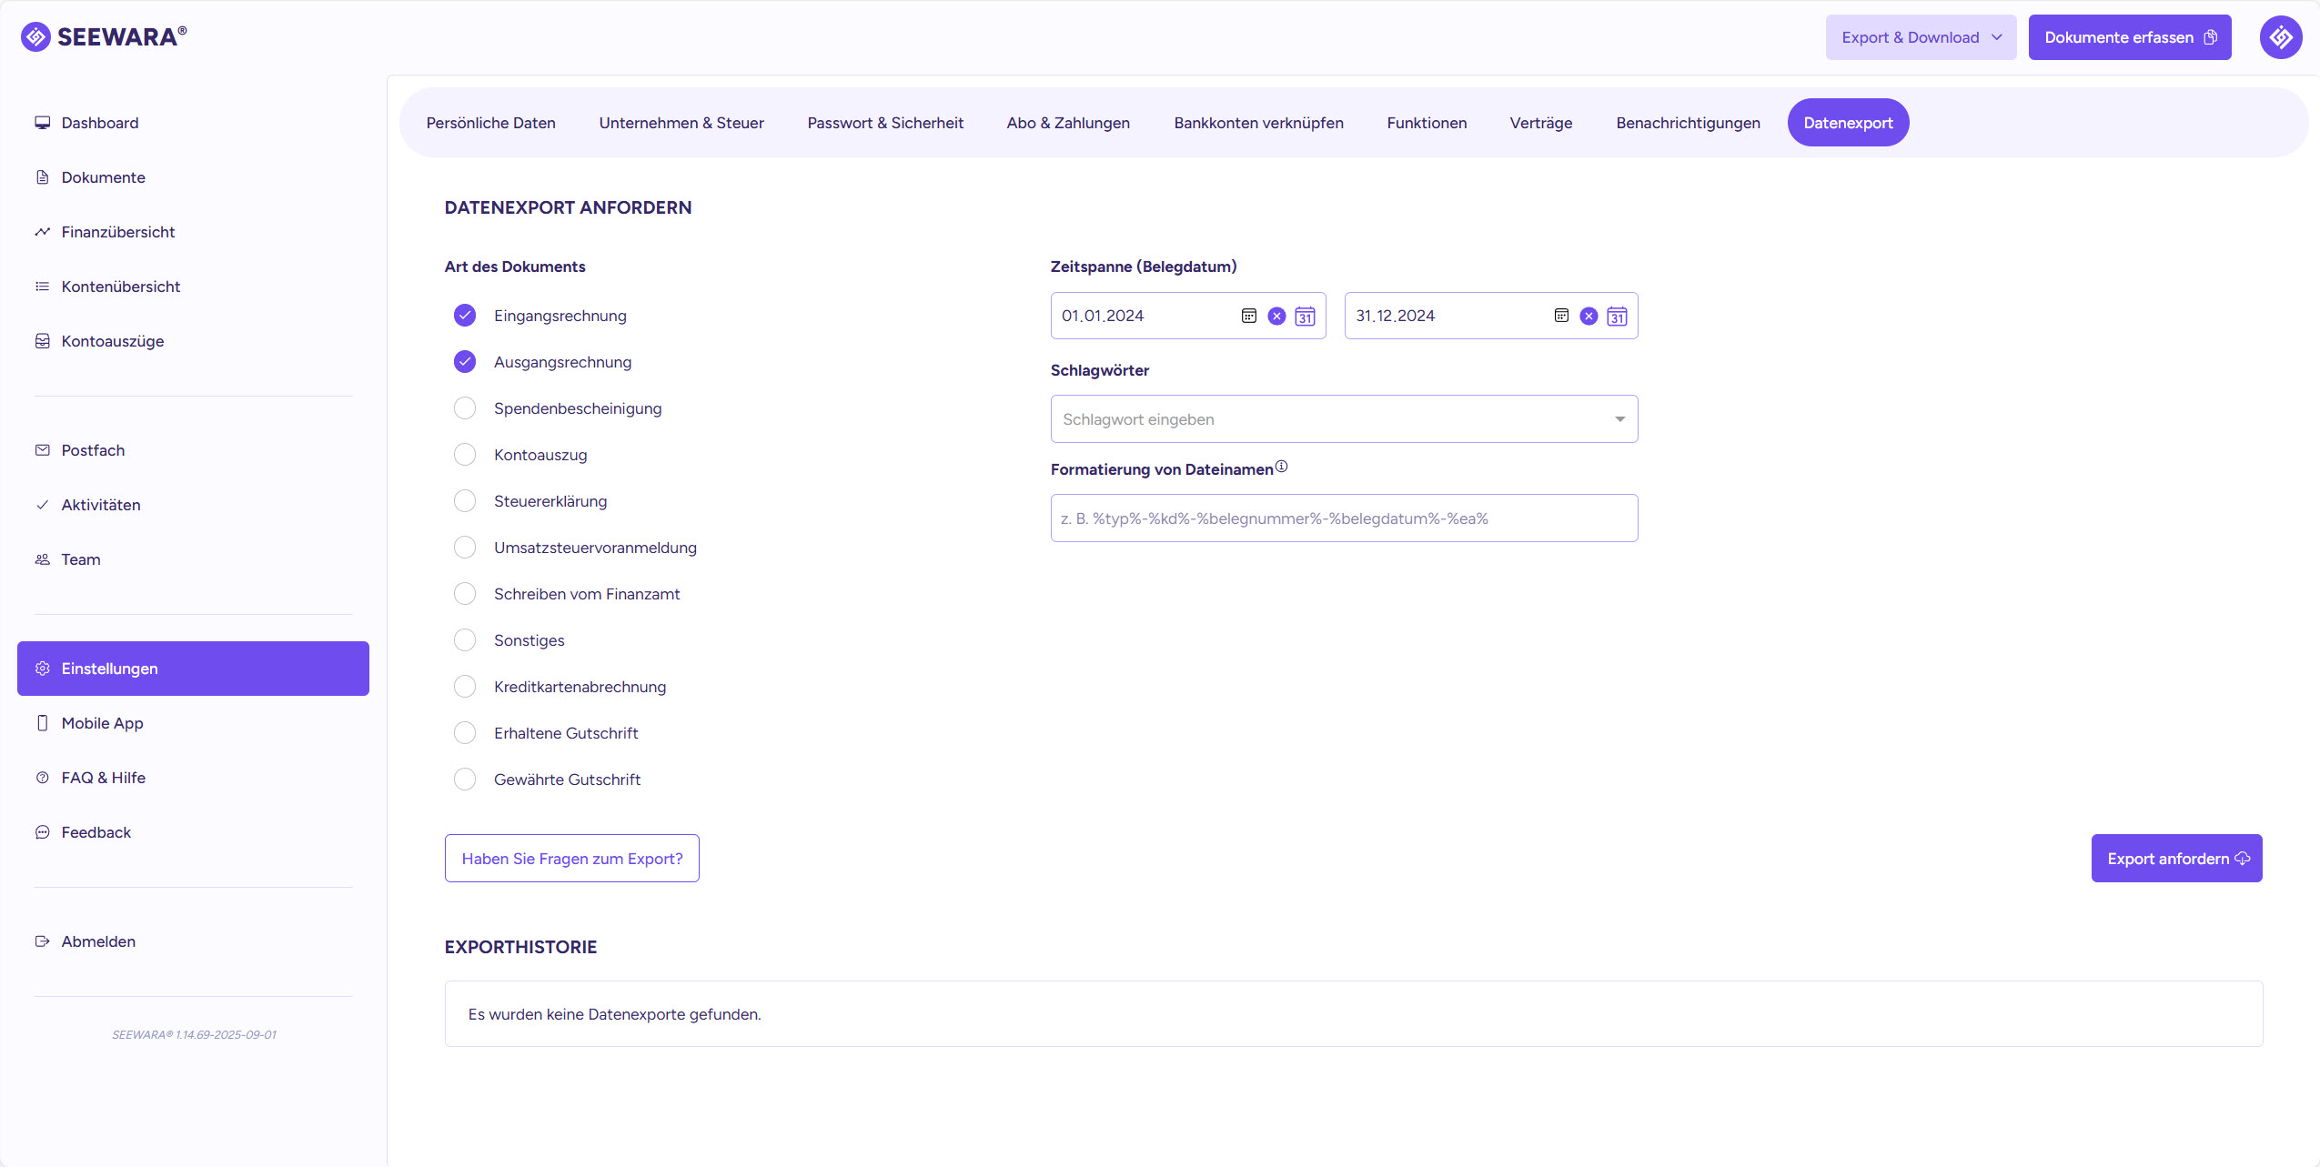
Task: Open the Schlagwörter dropdown arrow
Action: pos(1619,419)
